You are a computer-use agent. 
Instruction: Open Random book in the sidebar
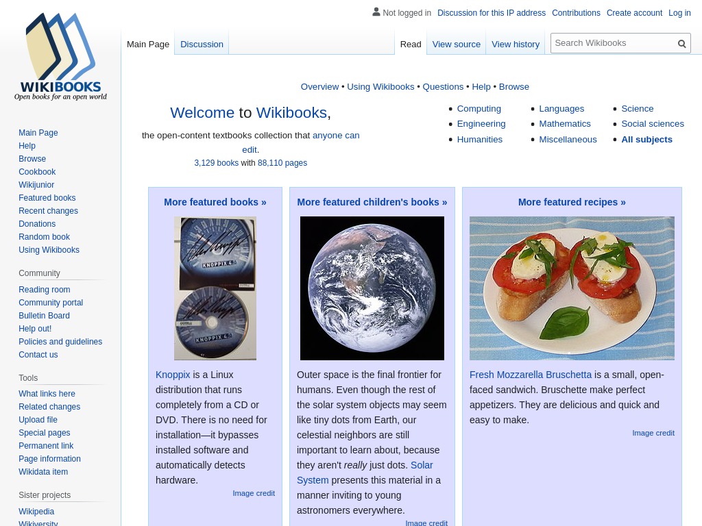[x=45, y=236]
